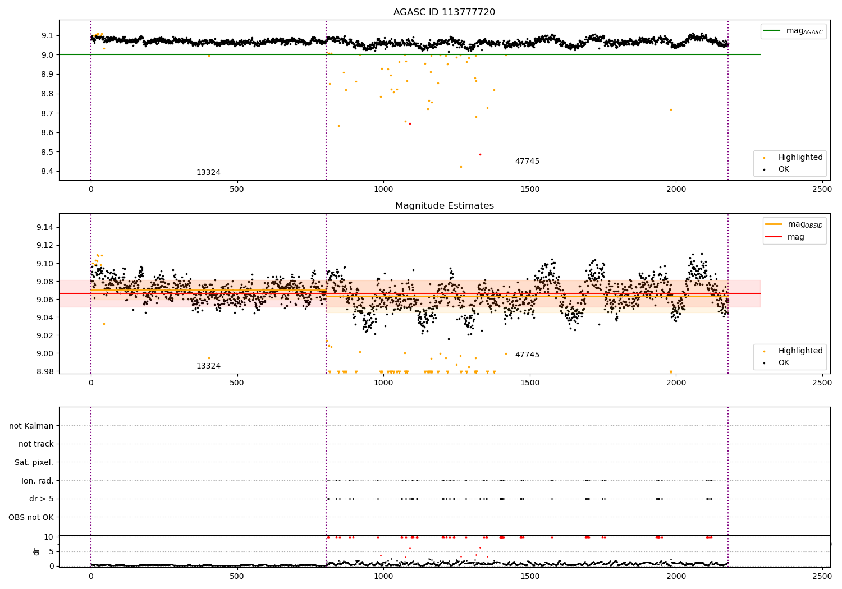Click the 'dr' axis label at bottom

click(36, 551)
